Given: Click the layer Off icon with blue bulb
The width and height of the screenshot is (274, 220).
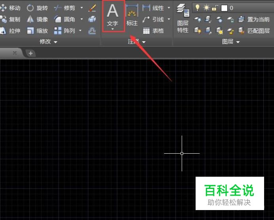Looking at the screenshot, I should [x=198, y=19].
